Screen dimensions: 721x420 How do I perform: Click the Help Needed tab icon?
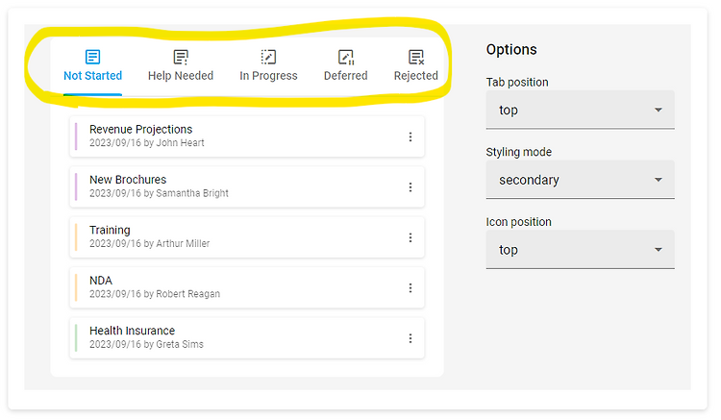pos(181,57)
